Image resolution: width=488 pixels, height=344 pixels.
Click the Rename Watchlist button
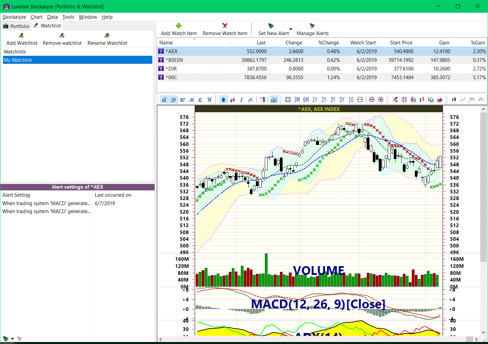tap(107, 39)
